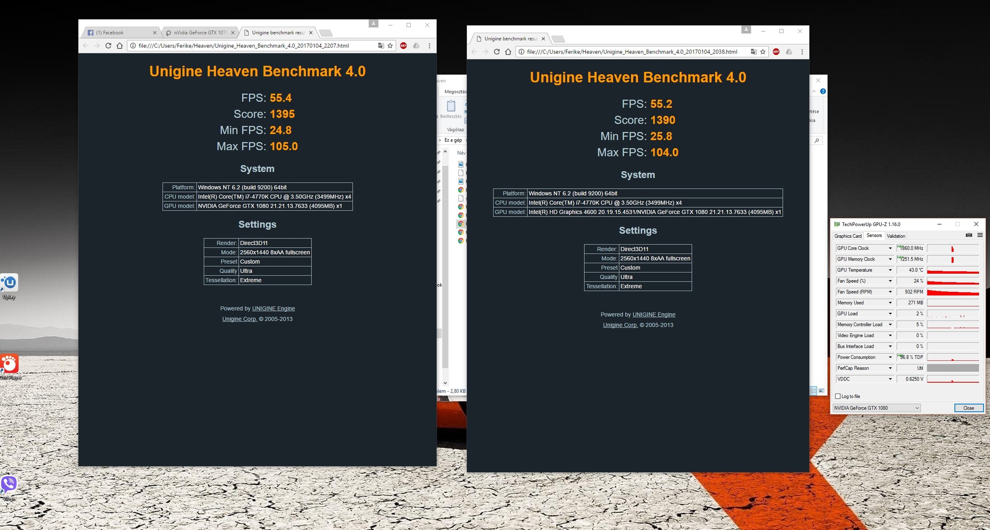The image size is (990, 530).
Task: Click translate icon in left Chrome address bar
Action: coord(381,46)
